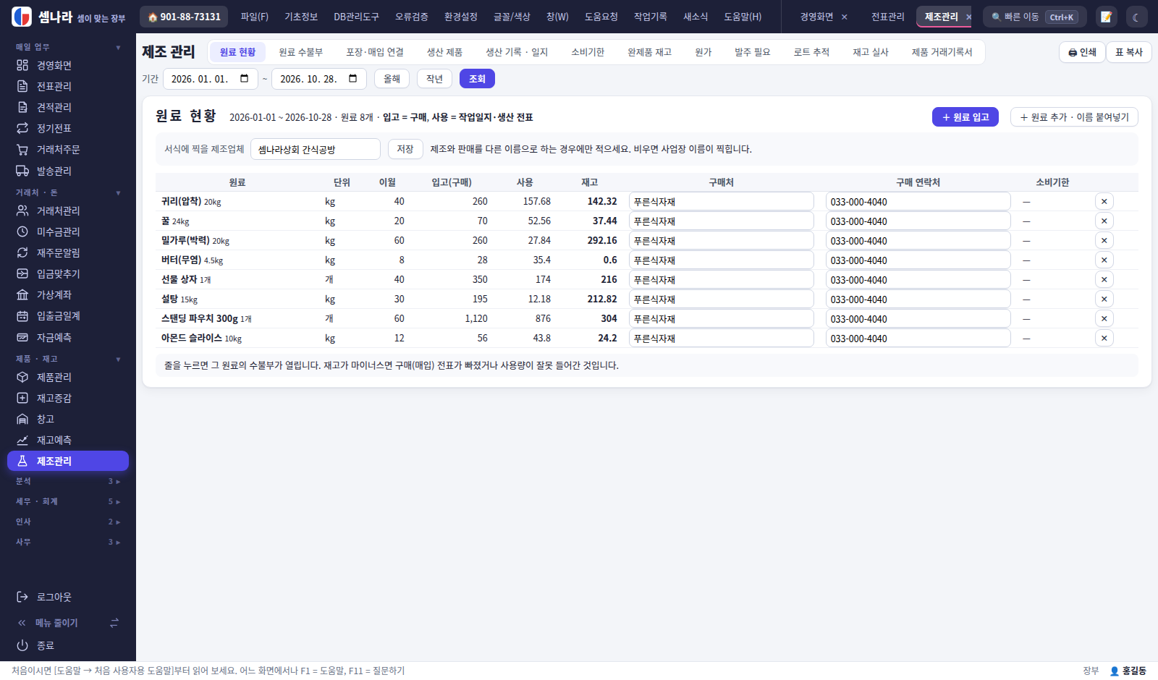
Task: Click the 로그아웃 logout icon
Action: (22, 597)
